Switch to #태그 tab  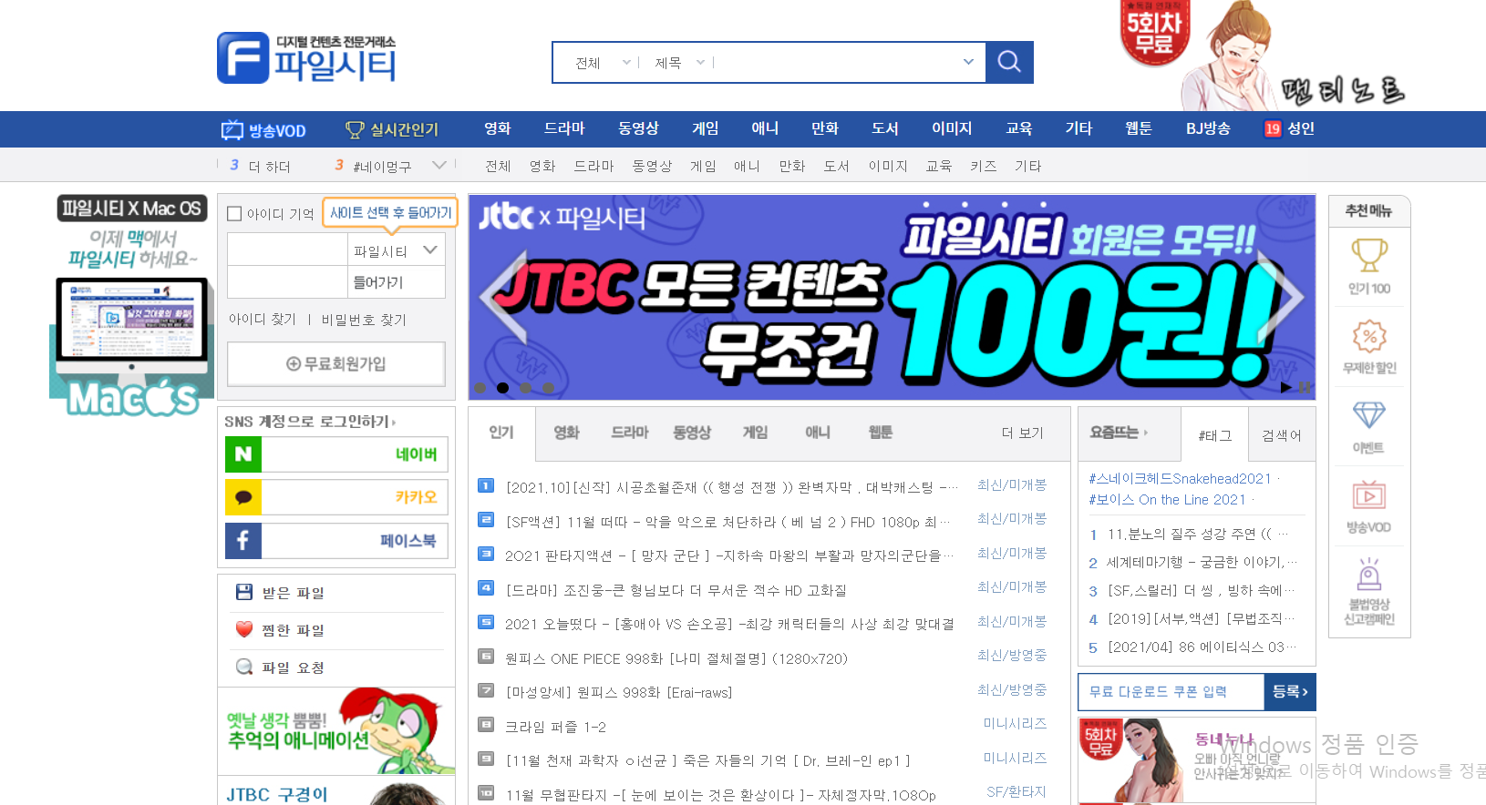pyautogui.click(x=1215, y=436)
